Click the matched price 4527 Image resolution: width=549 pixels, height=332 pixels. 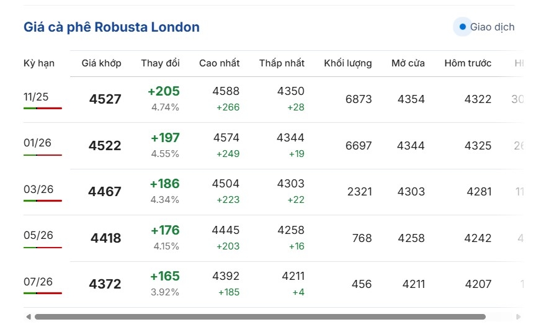[x=105, y=99]
